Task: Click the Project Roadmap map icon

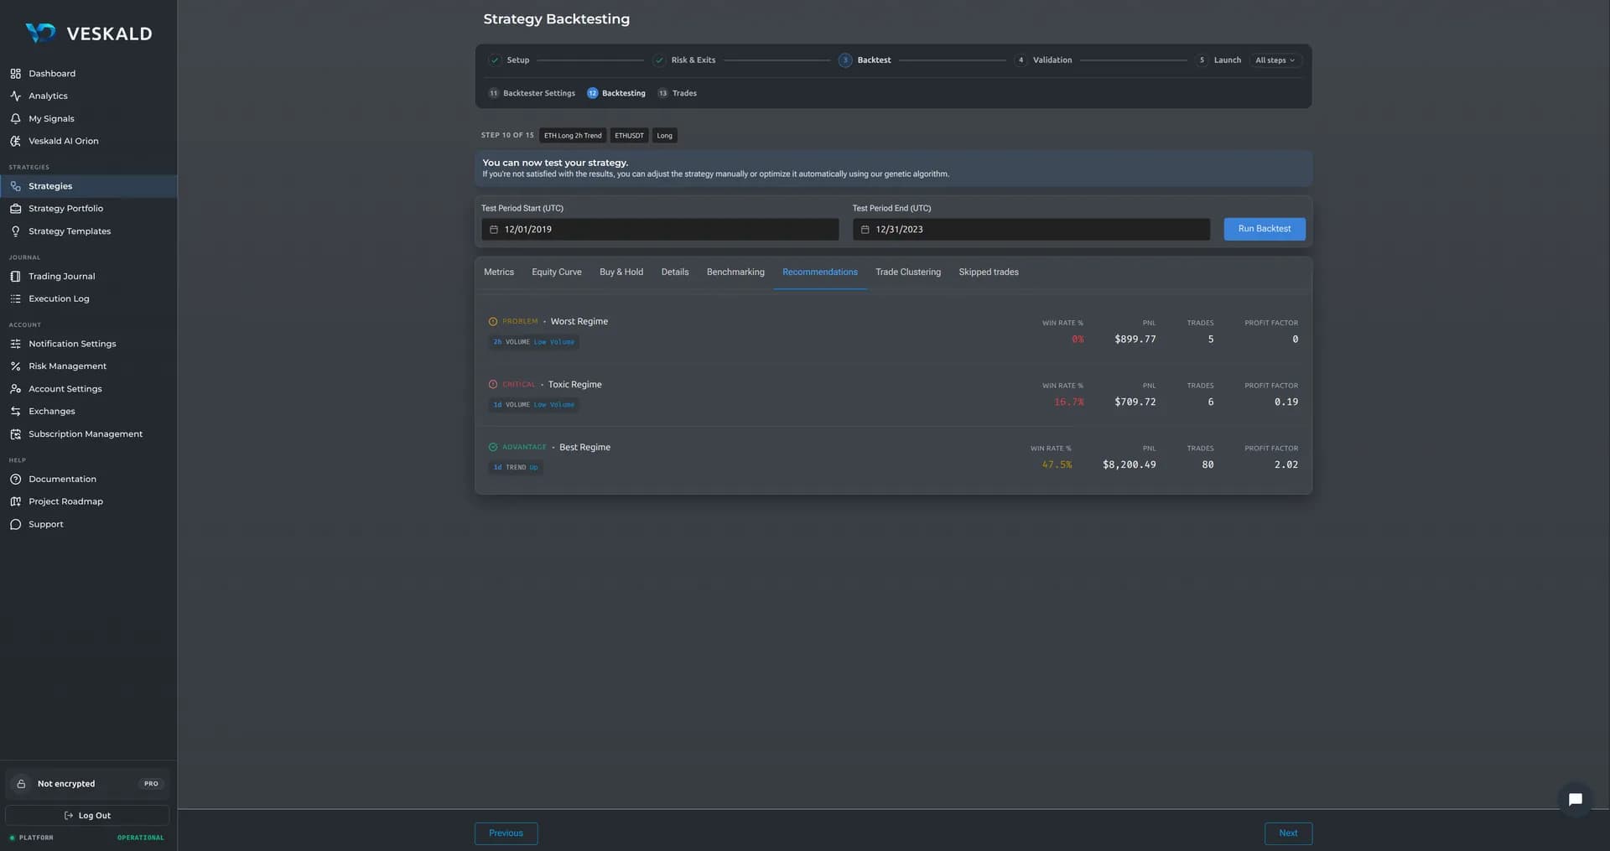Action: pyautogui.click(x=15, y=501)
